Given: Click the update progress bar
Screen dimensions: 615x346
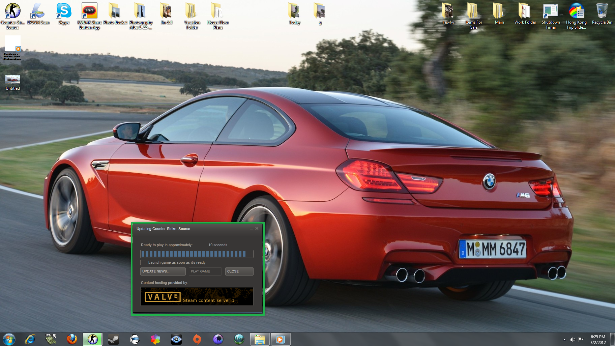Looking at the screenshot, I should (x=197, y=254).
